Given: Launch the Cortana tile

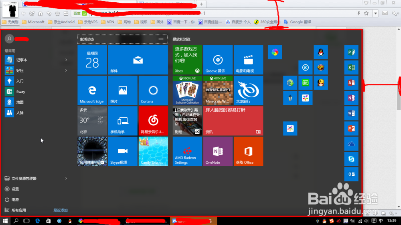Looking at the screenshot, I should pos(153,90).
